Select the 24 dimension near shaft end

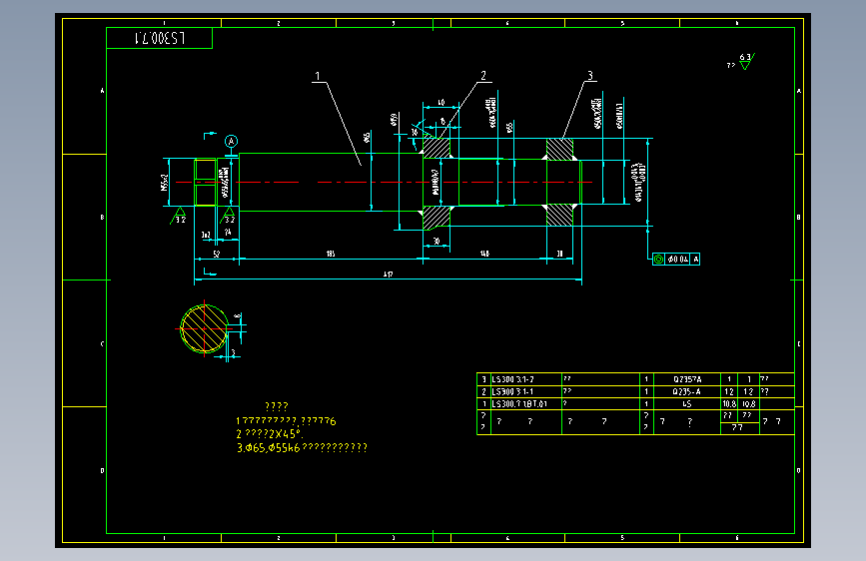pyautogui.click(x=228, y=233)
